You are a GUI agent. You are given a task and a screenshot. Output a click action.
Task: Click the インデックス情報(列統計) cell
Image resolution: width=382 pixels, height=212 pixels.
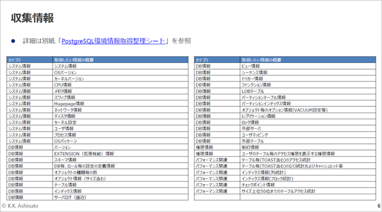[x=308, y=172]
